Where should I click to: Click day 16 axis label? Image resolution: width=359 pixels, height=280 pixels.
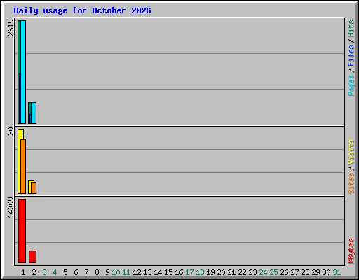(x=179, y=272)
